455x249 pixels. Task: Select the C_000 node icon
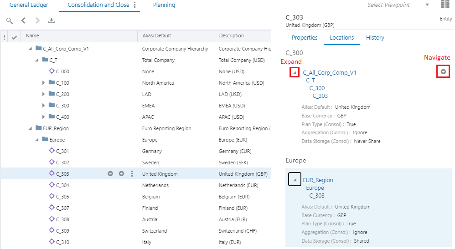pos(52,71)
